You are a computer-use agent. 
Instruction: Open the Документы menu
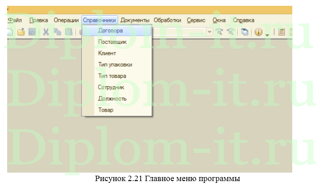(x=135, y=20)
